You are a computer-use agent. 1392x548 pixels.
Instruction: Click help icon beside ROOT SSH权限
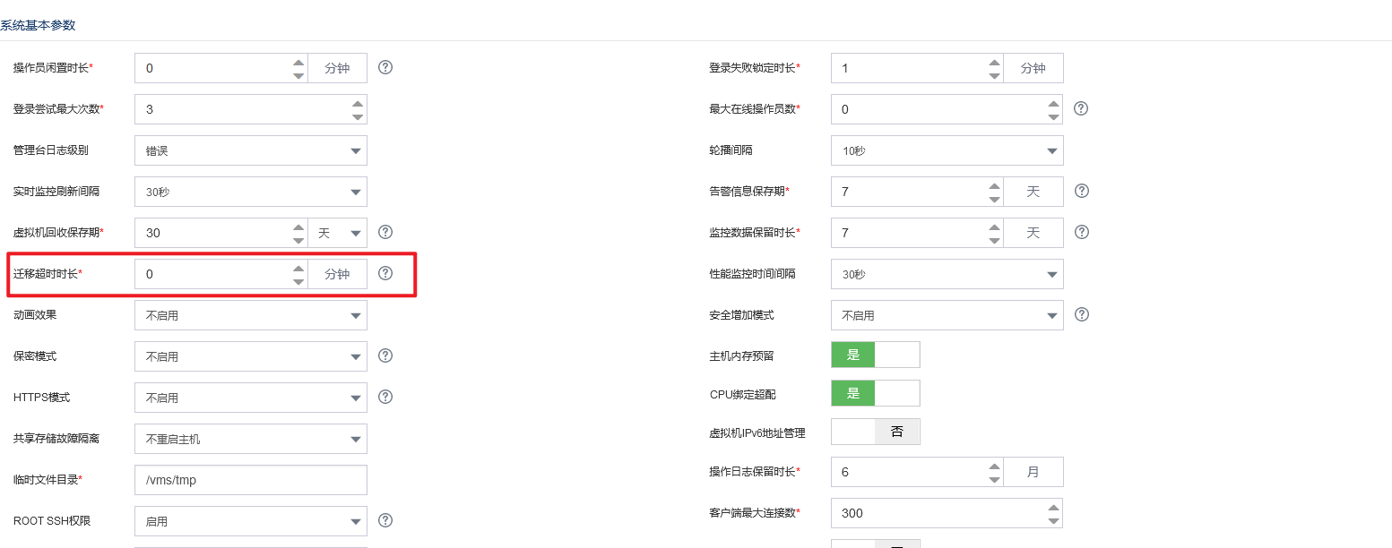coord(385,520)
